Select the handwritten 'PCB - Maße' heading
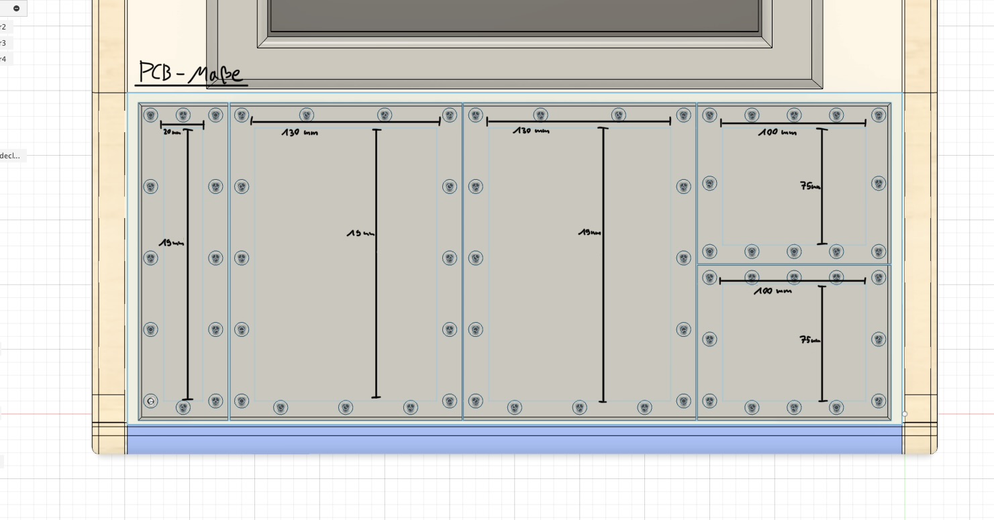 pos(191,73)
